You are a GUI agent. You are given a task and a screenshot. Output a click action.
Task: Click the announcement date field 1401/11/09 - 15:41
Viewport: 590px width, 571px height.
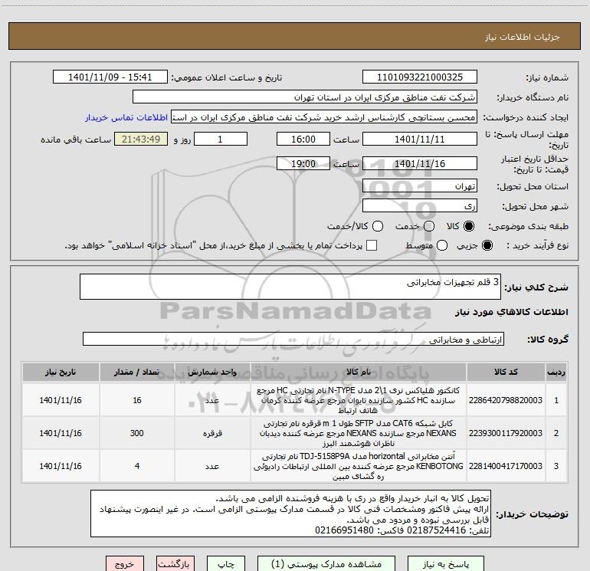pyautogui.click(x=110, y=77)
